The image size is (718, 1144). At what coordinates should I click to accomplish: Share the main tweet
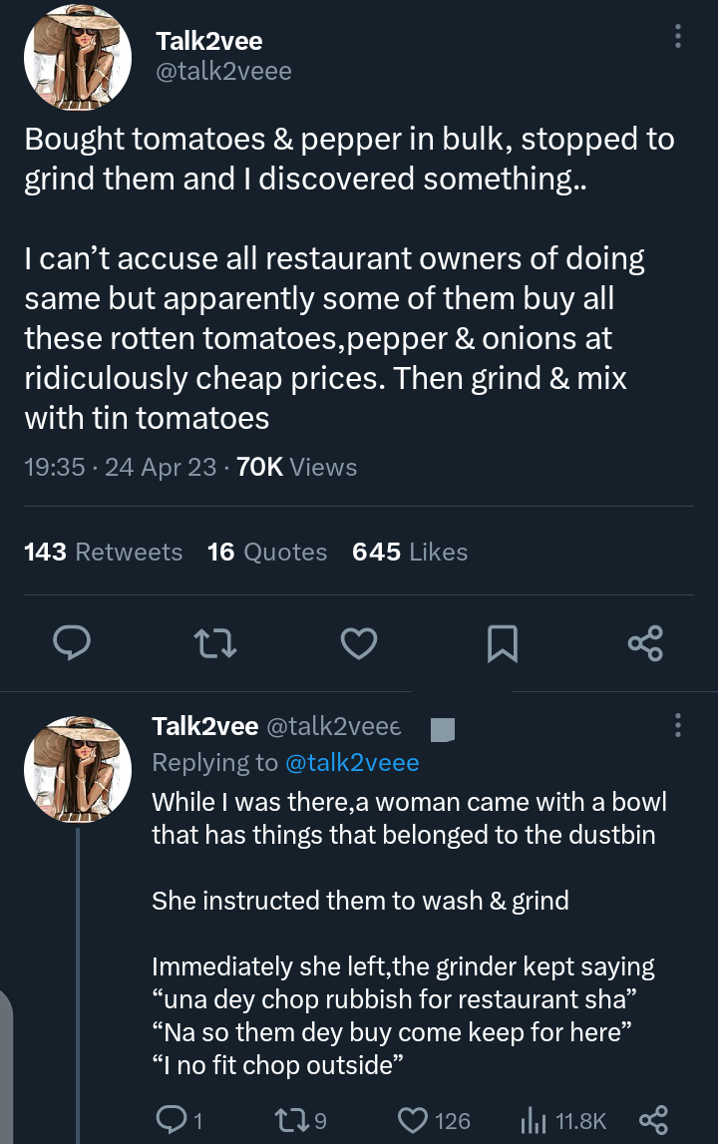645,643
